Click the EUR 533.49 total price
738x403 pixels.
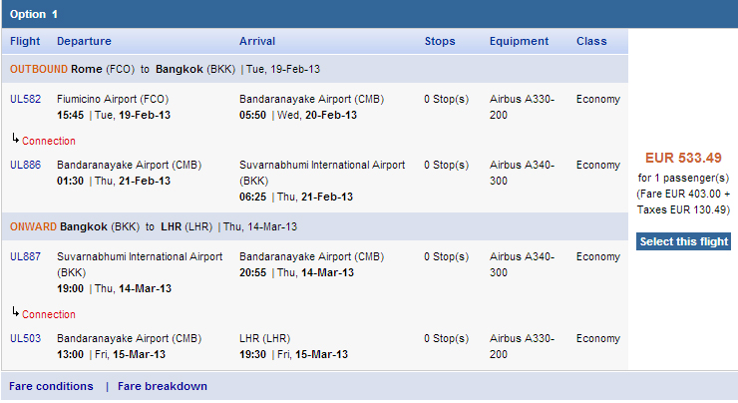click(x=683, y=158)
